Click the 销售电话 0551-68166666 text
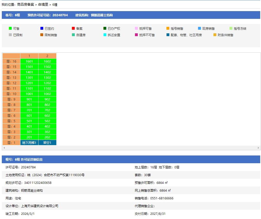This screenshot has width=261, height=219. click(154, 198)
